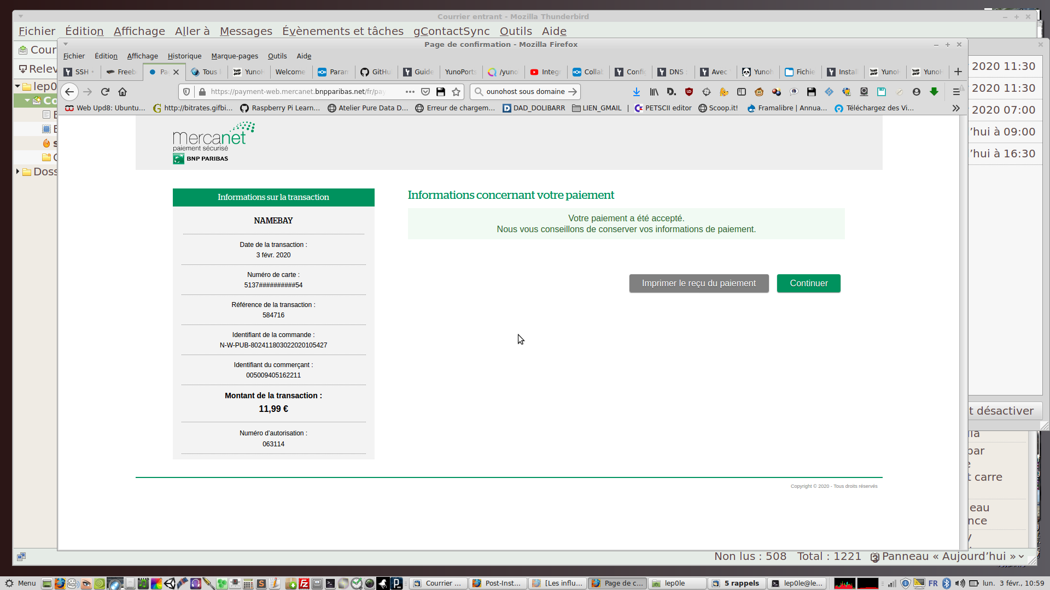Open the Firefox hamburger menu
The width and height of the screenshot is (1050, 590).
tap(956, 92)
